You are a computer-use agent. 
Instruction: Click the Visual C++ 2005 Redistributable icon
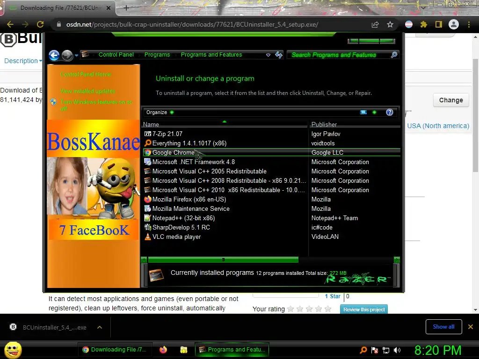[147, 171]
